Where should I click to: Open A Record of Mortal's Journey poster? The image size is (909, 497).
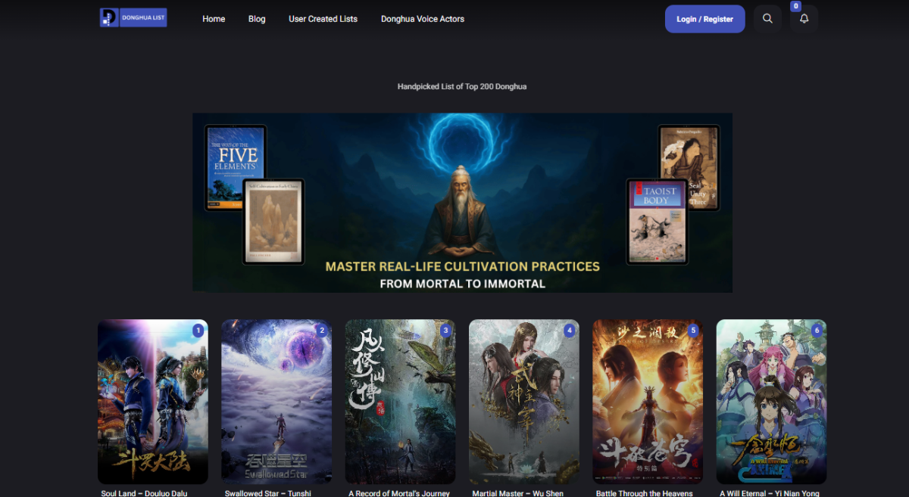400,402
